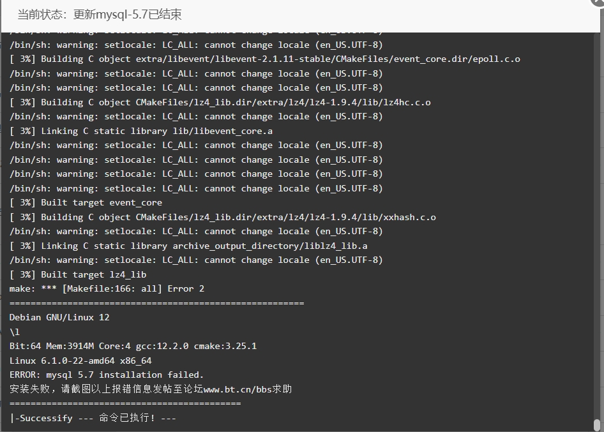Image resolution: width=604 pixels, height=432 pixels.
Task: Close the mysql-5.7 update log dialog
Action: point(599,2)
